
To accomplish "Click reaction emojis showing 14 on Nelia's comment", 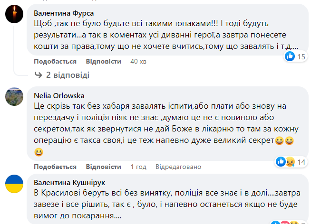I will click(286, 162).
